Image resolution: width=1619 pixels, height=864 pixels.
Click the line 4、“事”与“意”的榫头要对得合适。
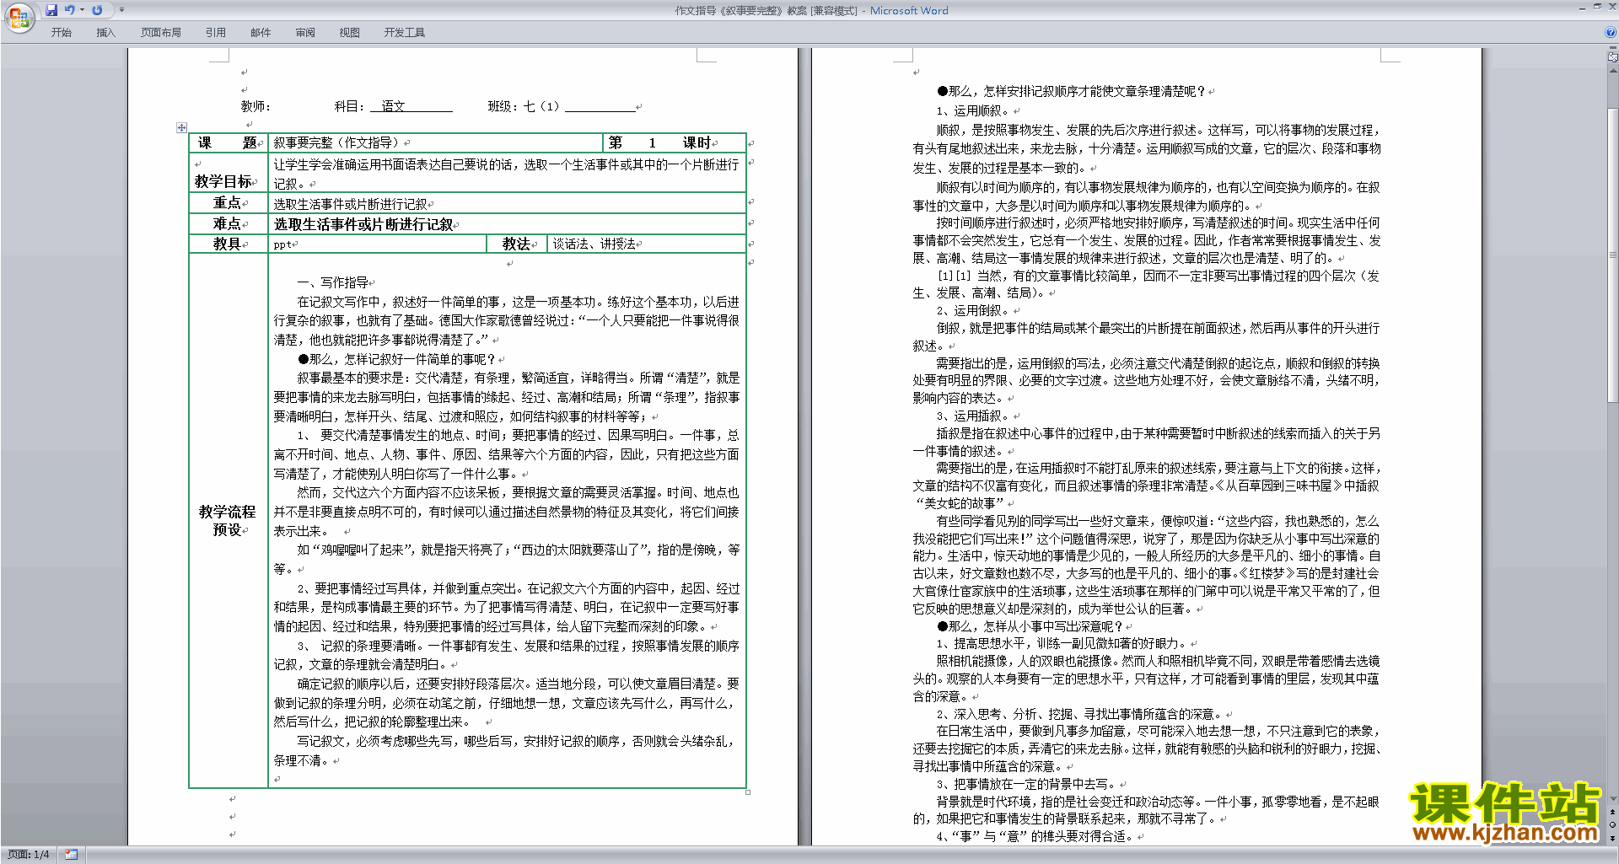coord(1036,836)
